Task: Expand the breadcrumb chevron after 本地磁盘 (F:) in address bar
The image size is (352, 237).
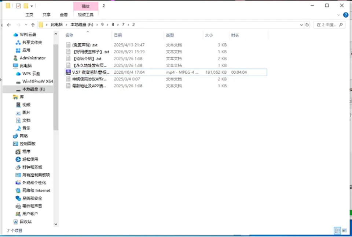Action: (x=98, y=25)
